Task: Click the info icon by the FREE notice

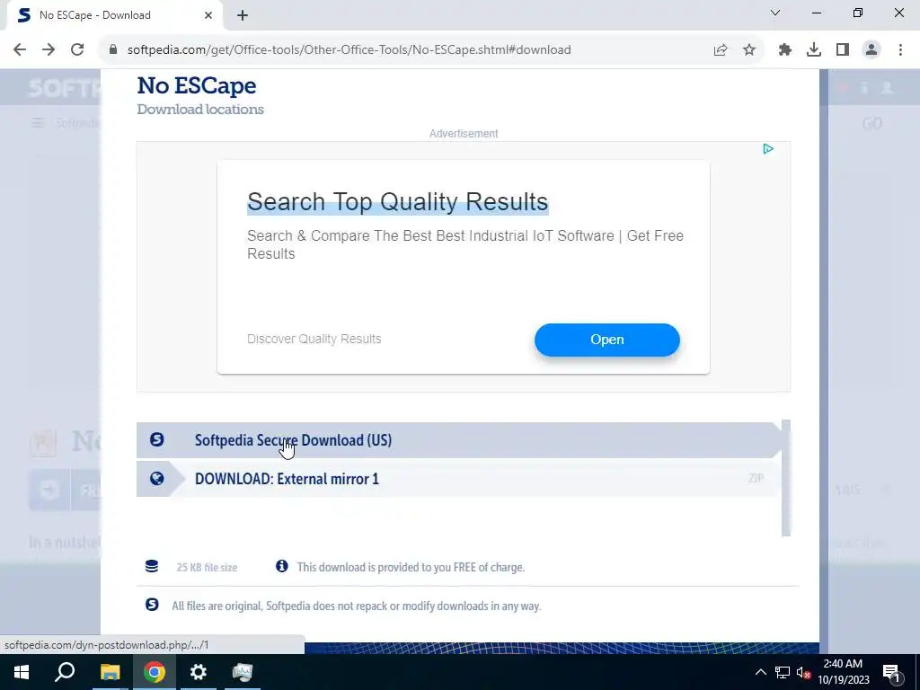Action: pos(282,566)
